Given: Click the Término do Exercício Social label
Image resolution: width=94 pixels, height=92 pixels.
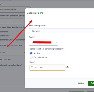Looking at the screenshot, I should (x=12, y=16).
